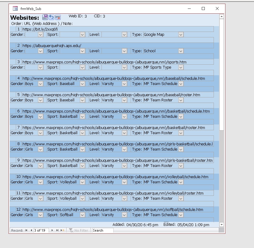Go to the previous record in navigator
This screenshot has height=248, width=254.
31,230
